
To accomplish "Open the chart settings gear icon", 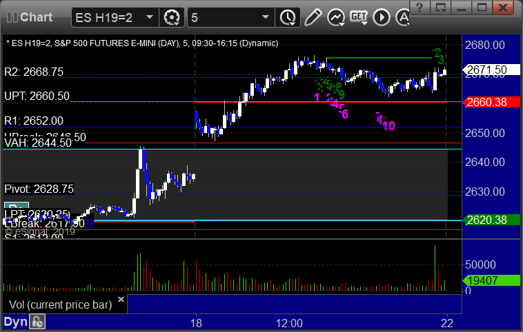I will [x=172, y=17].
